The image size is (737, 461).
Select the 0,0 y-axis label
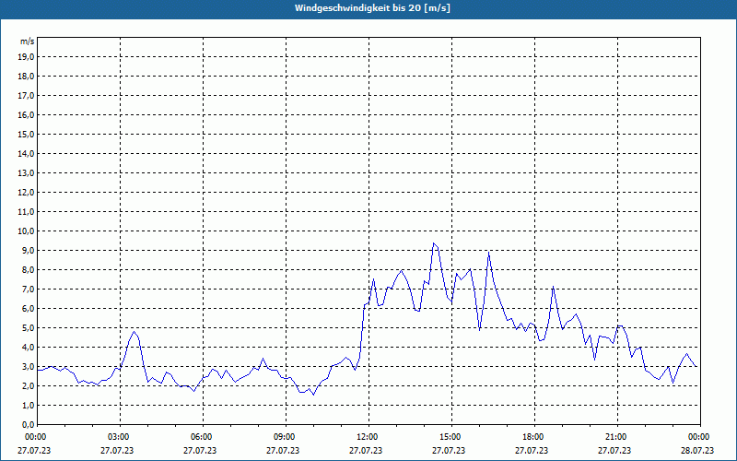tap(28, 424)
